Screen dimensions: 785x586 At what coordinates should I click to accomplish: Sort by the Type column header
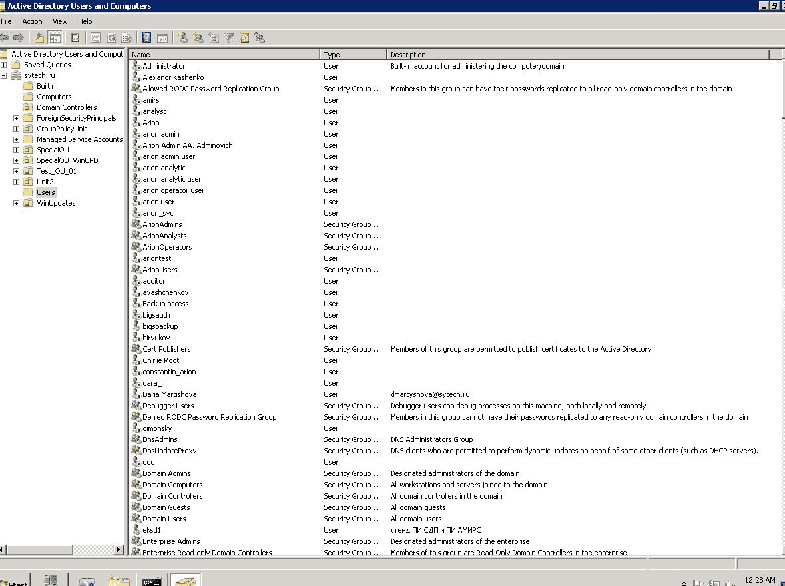coord(353,54)
